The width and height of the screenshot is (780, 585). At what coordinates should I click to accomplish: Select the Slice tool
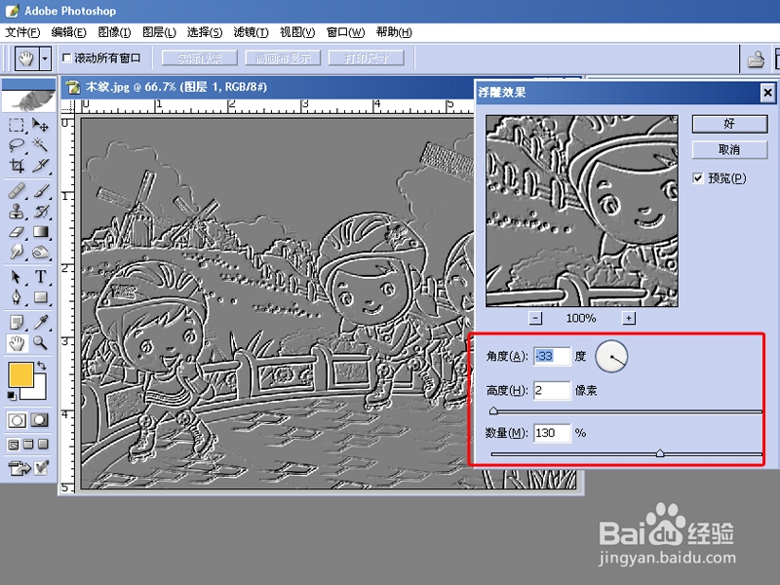[40, 165]
